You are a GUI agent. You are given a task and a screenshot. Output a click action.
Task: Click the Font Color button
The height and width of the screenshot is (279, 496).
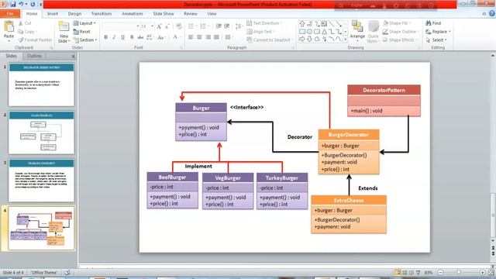(x=175, y=37)
